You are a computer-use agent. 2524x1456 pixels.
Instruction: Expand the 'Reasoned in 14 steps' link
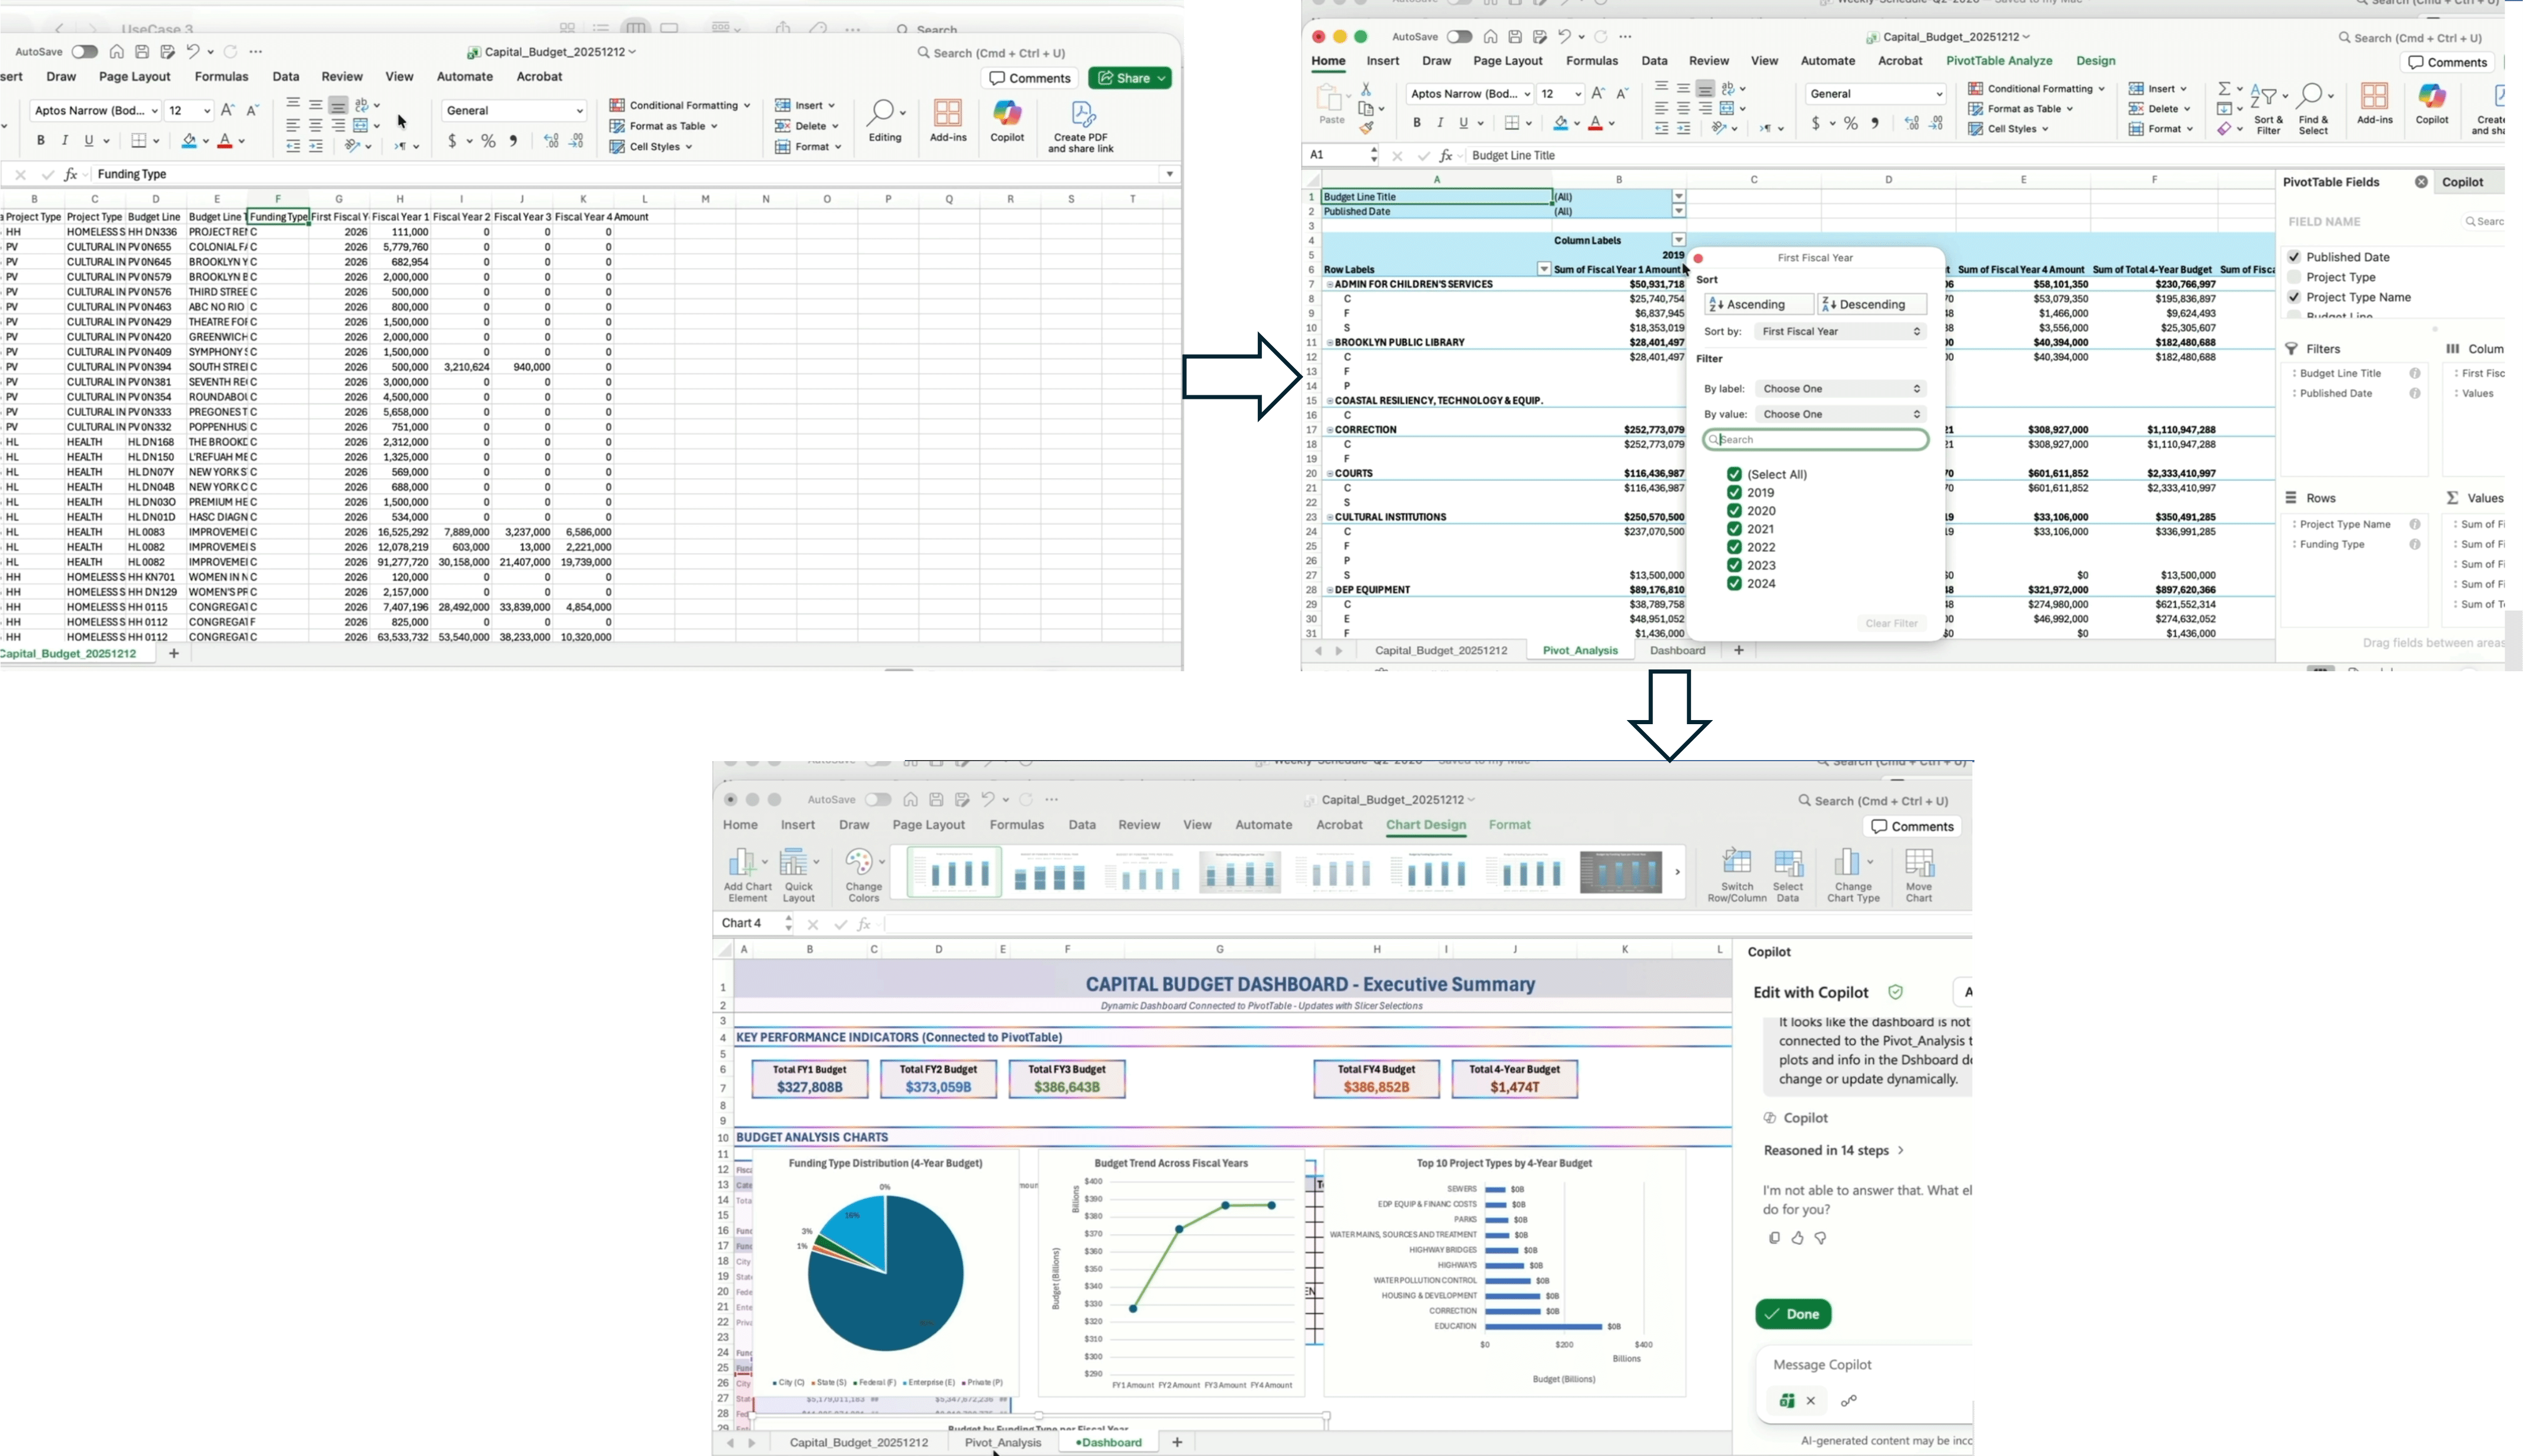(x=1833, y=1151)
